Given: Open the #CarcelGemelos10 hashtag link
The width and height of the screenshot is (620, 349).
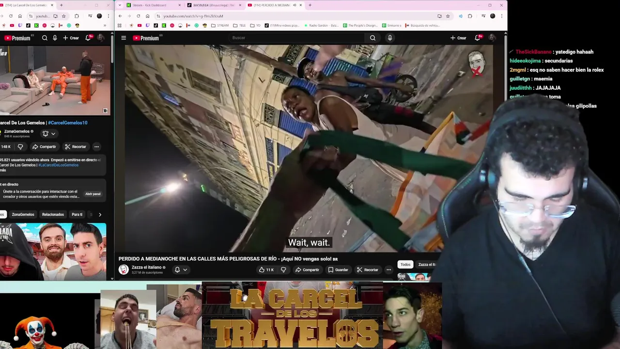Looking at the screenshot, I should [68, 123].
